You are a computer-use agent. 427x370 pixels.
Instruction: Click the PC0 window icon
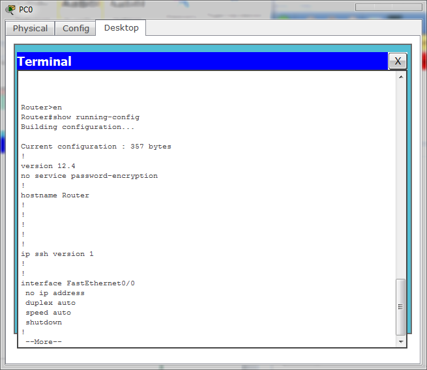pyautogui.click(x=10, y=10)
